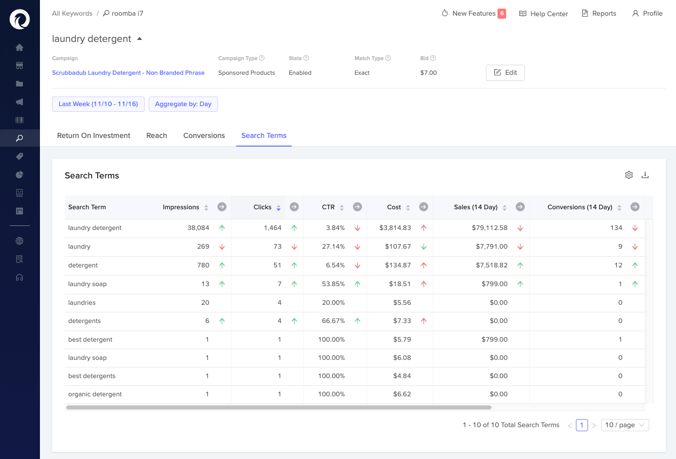Click the Scrubbadub campaign link
676x459 pixels.
click(x=128, y=72)
